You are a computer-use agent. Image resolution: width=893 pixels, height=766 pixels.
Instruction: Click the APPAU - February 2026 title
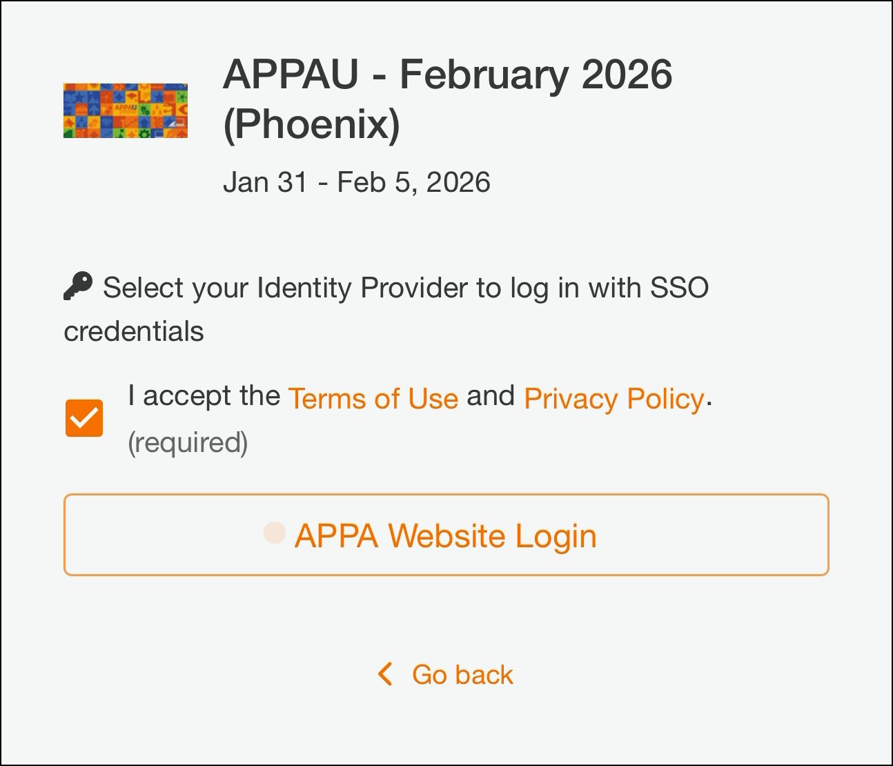447,75
